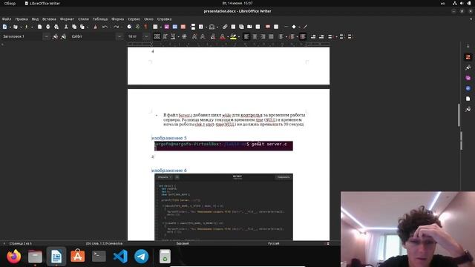Click the word count in status bar
This screenshot has width=475, height=267.
104,243
